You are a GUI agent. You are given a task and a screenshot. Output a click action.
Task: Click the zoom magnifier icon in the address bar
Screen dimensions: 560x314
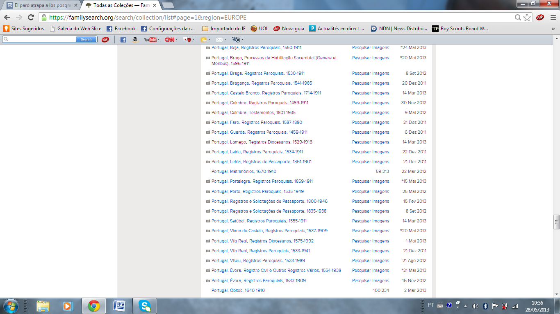518,18
